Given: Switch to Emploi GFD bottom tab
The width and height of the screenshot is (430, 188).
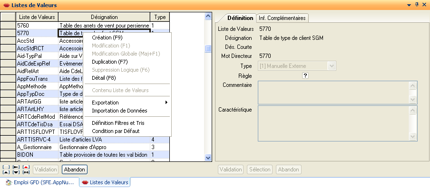Looking at the screenshot, I should pos(40,182).
